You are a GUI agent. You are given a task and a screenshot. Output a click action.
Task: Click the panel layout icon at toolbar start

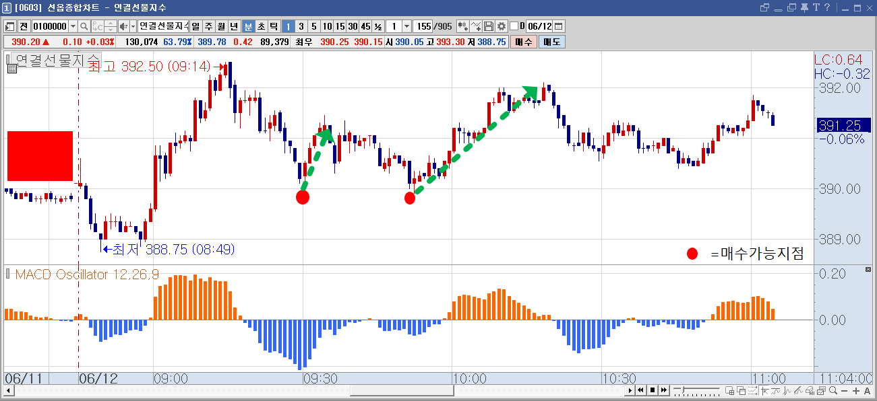click(10, 26)
